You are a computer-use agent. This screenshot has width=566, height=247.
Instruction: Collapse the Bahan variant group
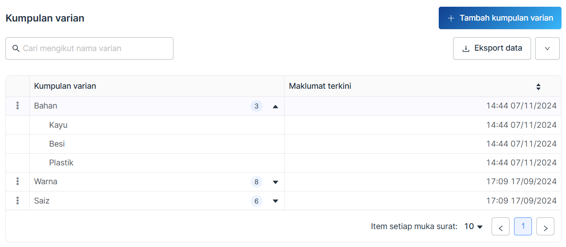pyautogui.click(x=275, y=106)
